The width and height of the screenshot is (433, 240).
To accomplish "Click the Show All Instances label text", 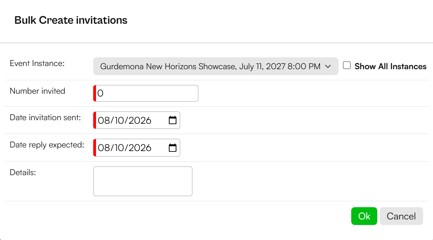I will [390, 66].
